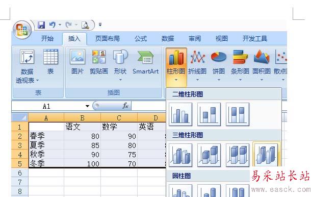This screenshot has width=311, height=197.
Task: Click the cell with value 70
Action: click(x=119, y=163)
